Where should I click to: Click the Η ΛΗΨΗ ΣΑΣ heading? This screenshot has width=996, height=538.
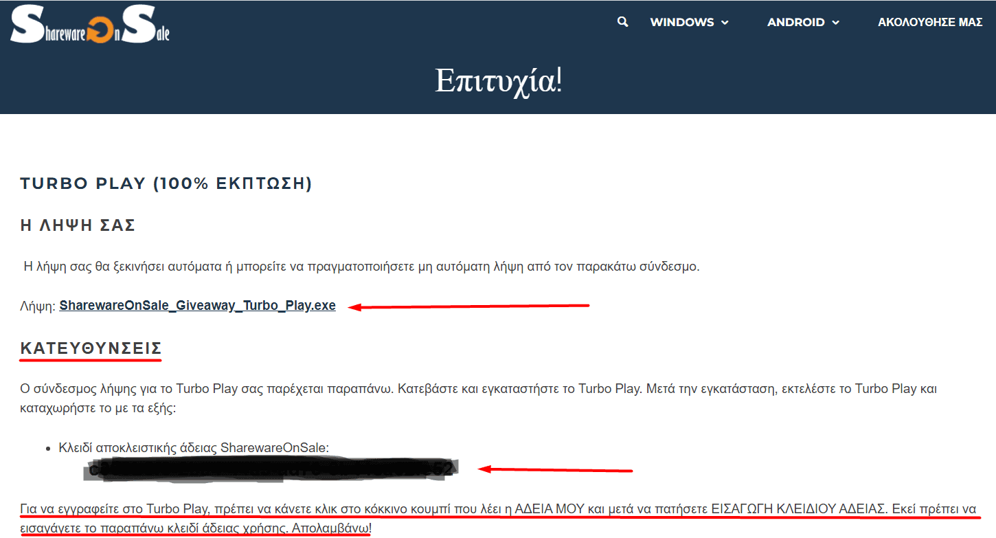click(78, 225)
